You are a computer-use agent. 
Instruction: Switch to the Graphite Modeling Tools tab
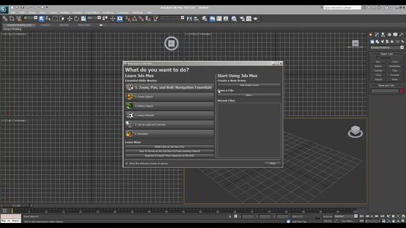tap(20, 25)
